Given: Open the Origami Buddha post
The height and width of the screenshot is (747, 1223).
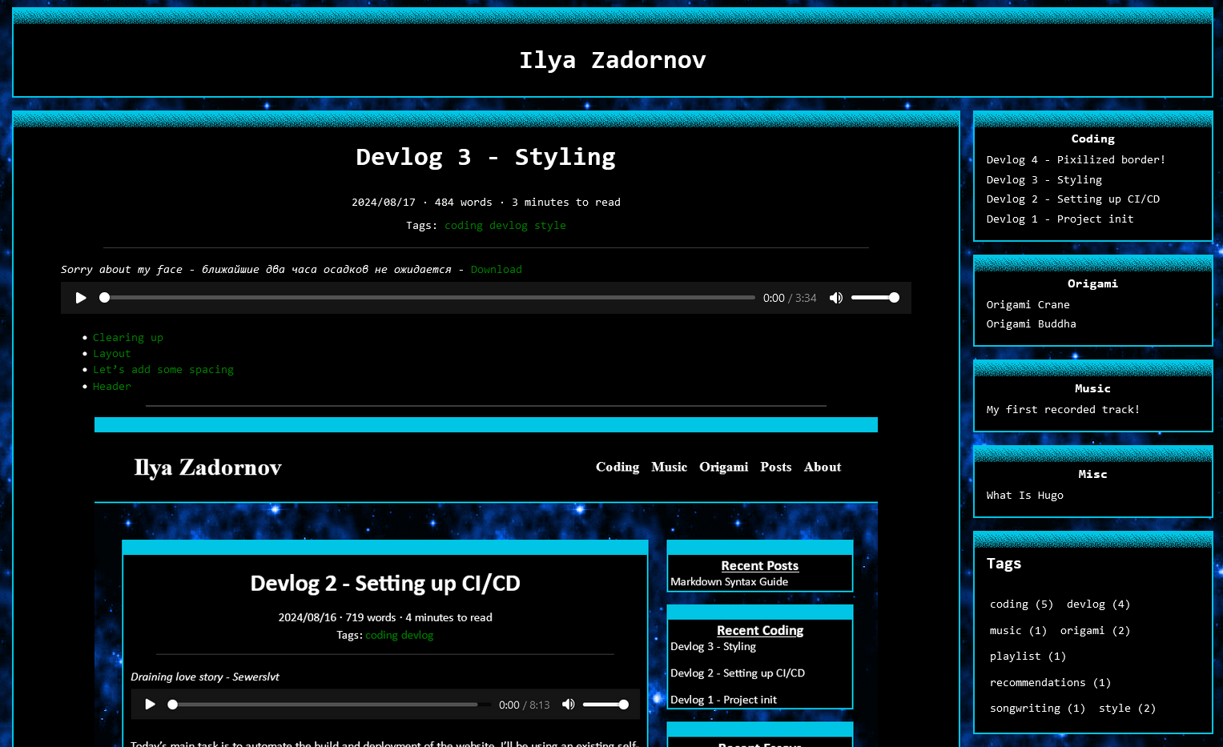Looking at the screenshot, I should 1032,324.
